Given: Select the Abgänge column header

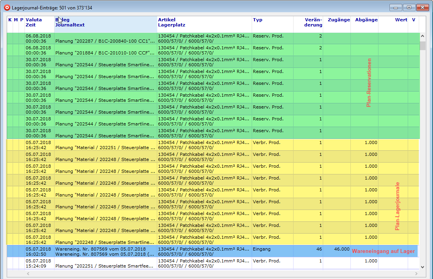Looking at the screenshot, I should (x=364, y=20).
